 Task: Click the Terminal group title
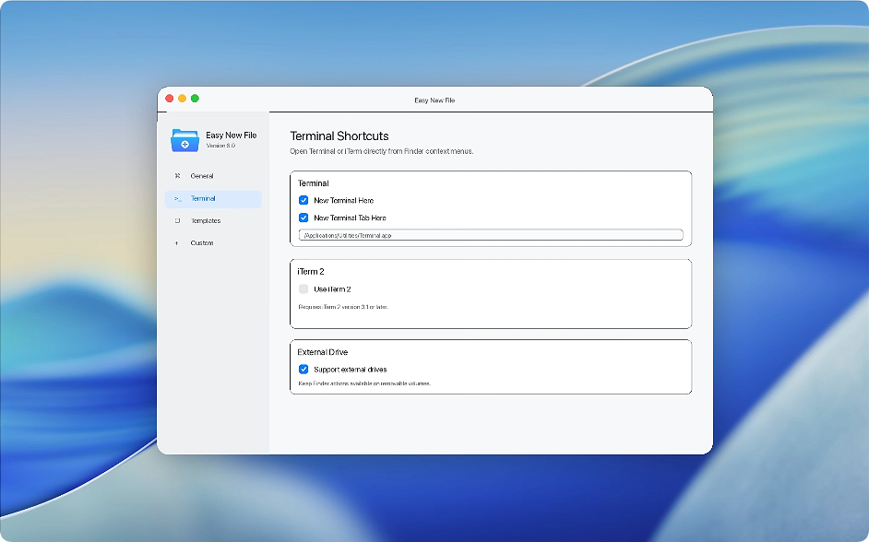[313, 183]
